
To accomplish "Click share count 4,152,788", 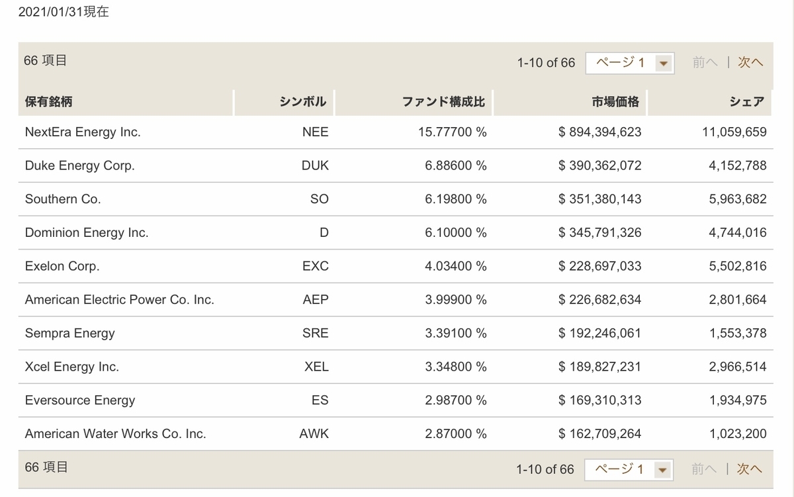I will 738,165.
